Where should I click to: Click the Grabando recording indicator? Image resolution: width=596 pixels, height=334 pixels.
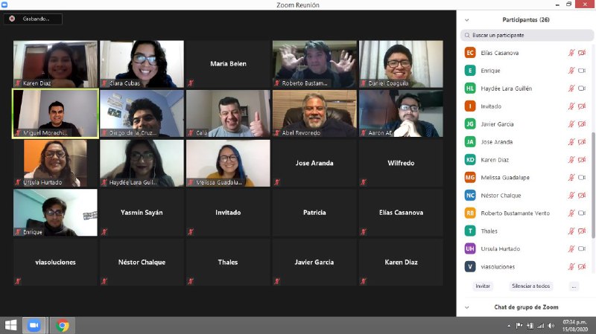(x=33, y=19)
